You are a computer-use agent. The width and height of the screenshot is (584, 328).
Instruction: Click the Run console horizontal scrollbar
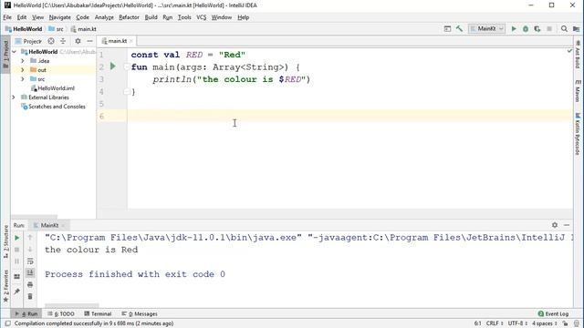click(x=72, y=306)
